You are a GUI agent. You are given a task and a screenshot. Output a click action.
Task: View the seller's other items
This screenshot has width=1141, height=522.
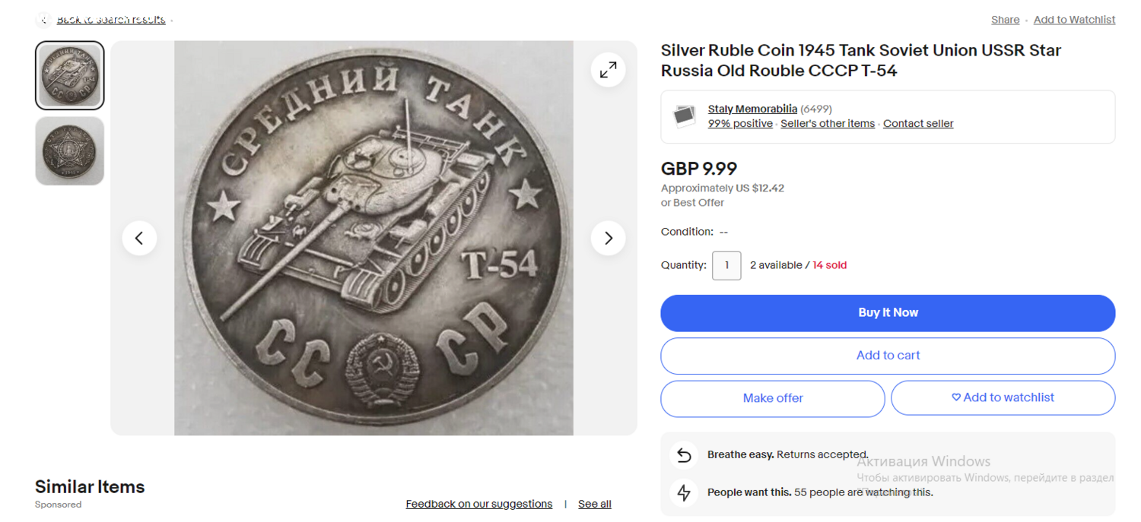pyautogui.click(x=828, y=124)
